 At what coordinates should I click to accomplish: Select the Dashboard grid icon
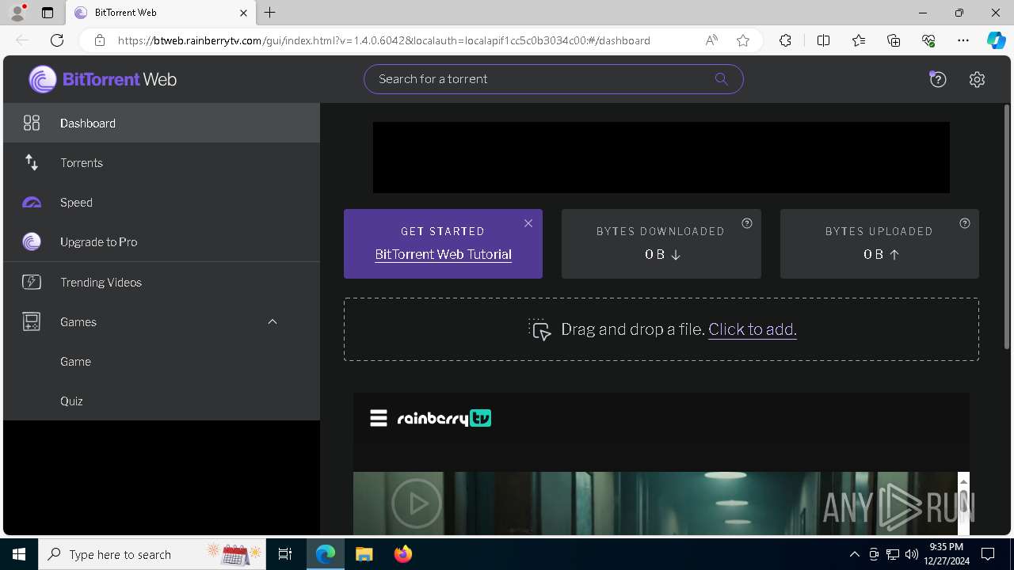[32, 123]
